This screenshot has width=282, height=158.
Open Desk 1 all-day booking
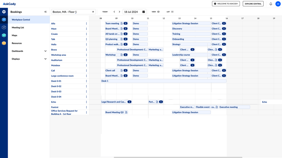164,81
